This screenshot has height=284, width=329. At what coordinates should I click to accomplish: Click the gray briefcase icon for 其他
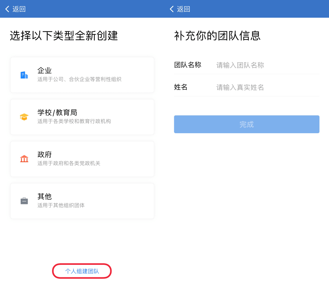tap(24, 201)
